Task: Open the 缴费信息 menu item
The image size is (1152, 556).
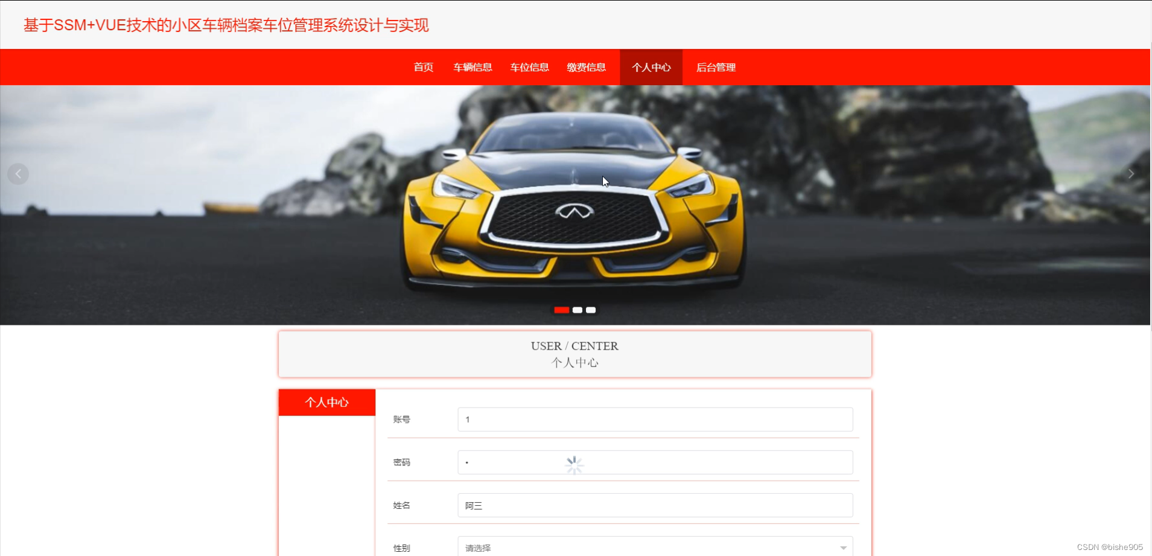Action: point(586,67)
